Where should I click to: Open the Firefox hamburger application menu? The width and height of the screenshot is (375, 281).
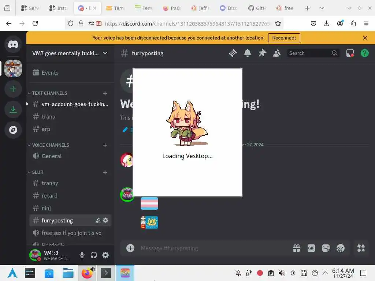[366, 23]
